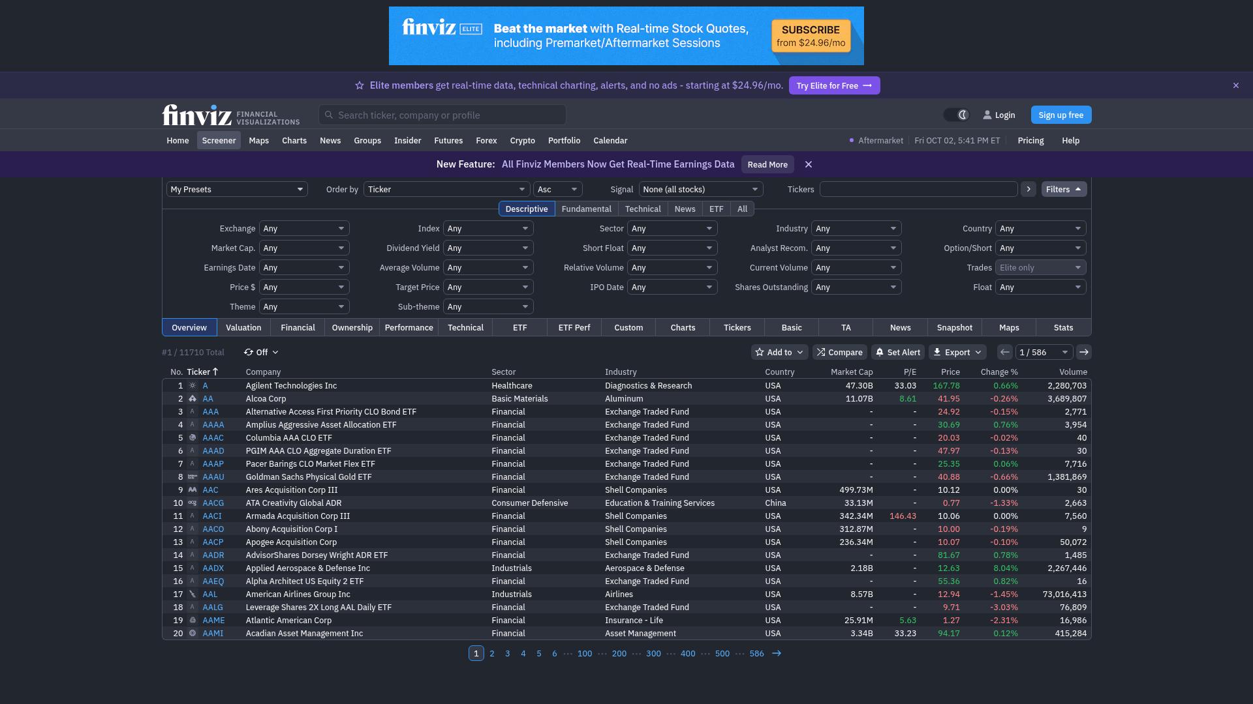Image resolution: width=1253 pixels, height=704 pixels.
Task: Open the Performance view tab
Action: tap(409, 327)
